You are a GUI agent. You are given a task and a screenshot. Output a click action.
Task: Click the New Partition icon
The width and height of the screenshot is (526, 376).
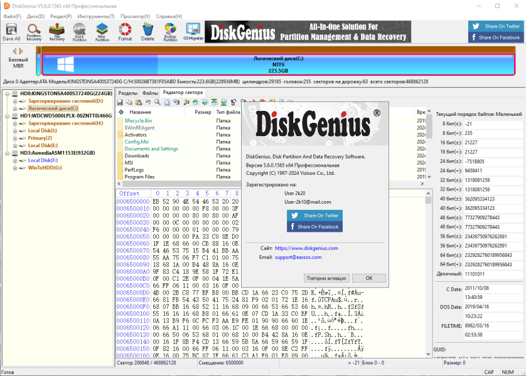(x=102, y=33)
